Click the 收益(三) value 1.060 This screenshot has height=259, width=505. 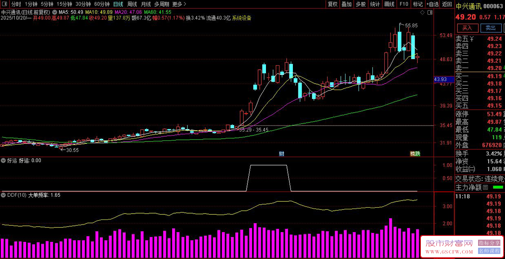point(494,169)
